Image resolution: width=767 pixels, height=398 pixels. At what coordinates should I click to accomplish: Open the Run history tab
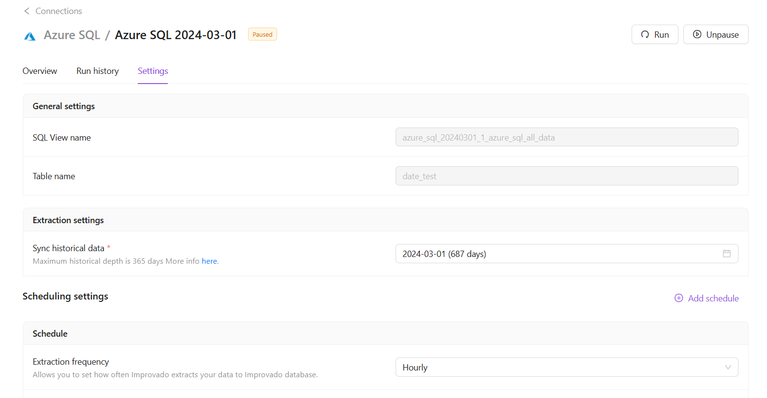coord(97,71)
